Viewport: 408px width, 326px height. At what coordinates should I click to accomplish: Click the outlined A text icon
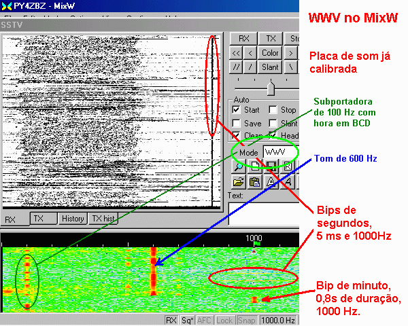[271, 182]
